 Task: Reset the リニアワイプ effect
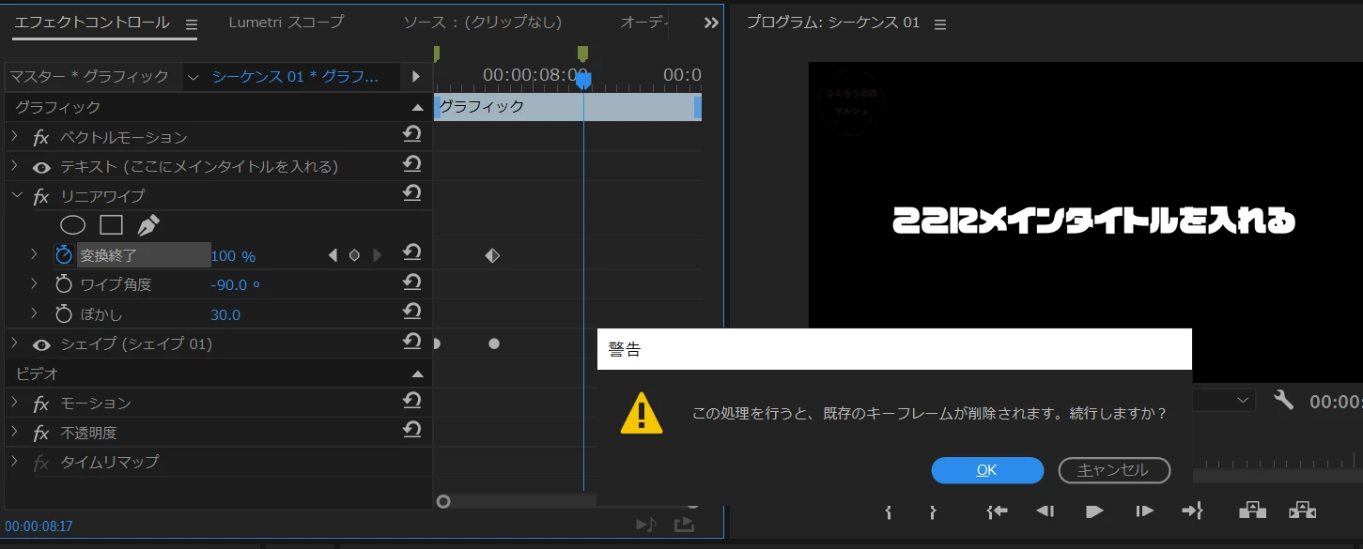[411, 194]
